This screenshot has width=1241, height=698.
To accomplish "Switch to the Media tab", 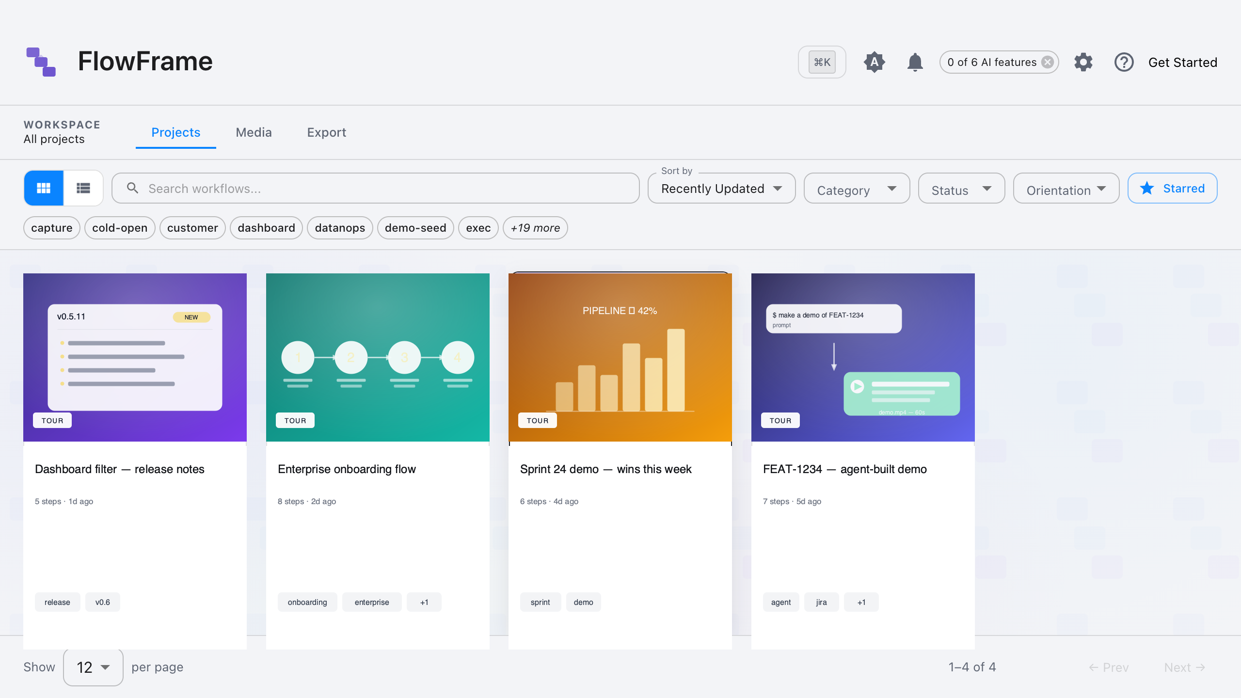I will pos(254,132).
